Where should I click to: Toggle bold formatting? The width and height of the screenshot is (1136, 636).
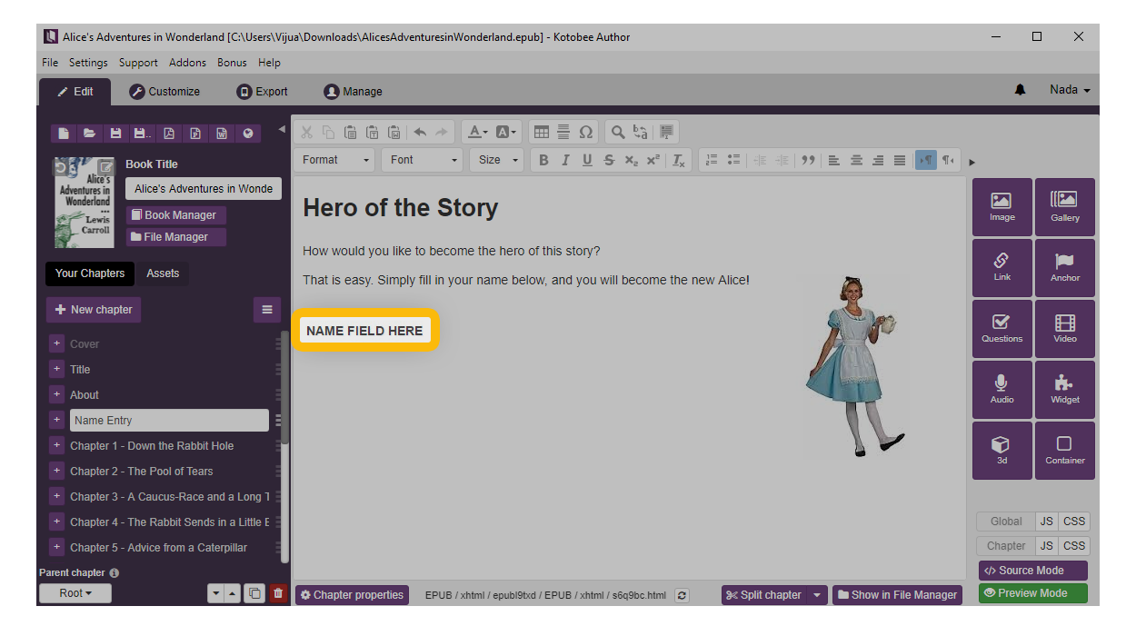pos(543,160)
